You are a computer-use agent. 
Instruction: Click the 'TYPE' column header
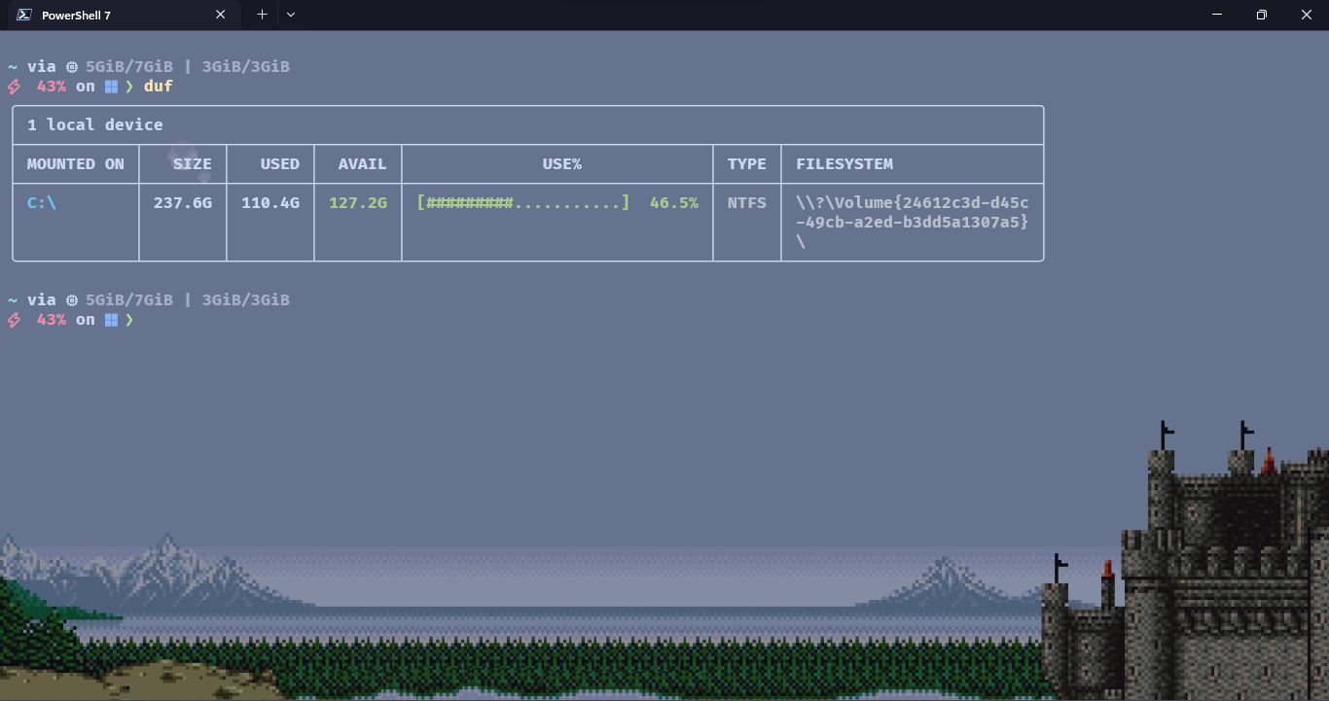tap(746, 163)
